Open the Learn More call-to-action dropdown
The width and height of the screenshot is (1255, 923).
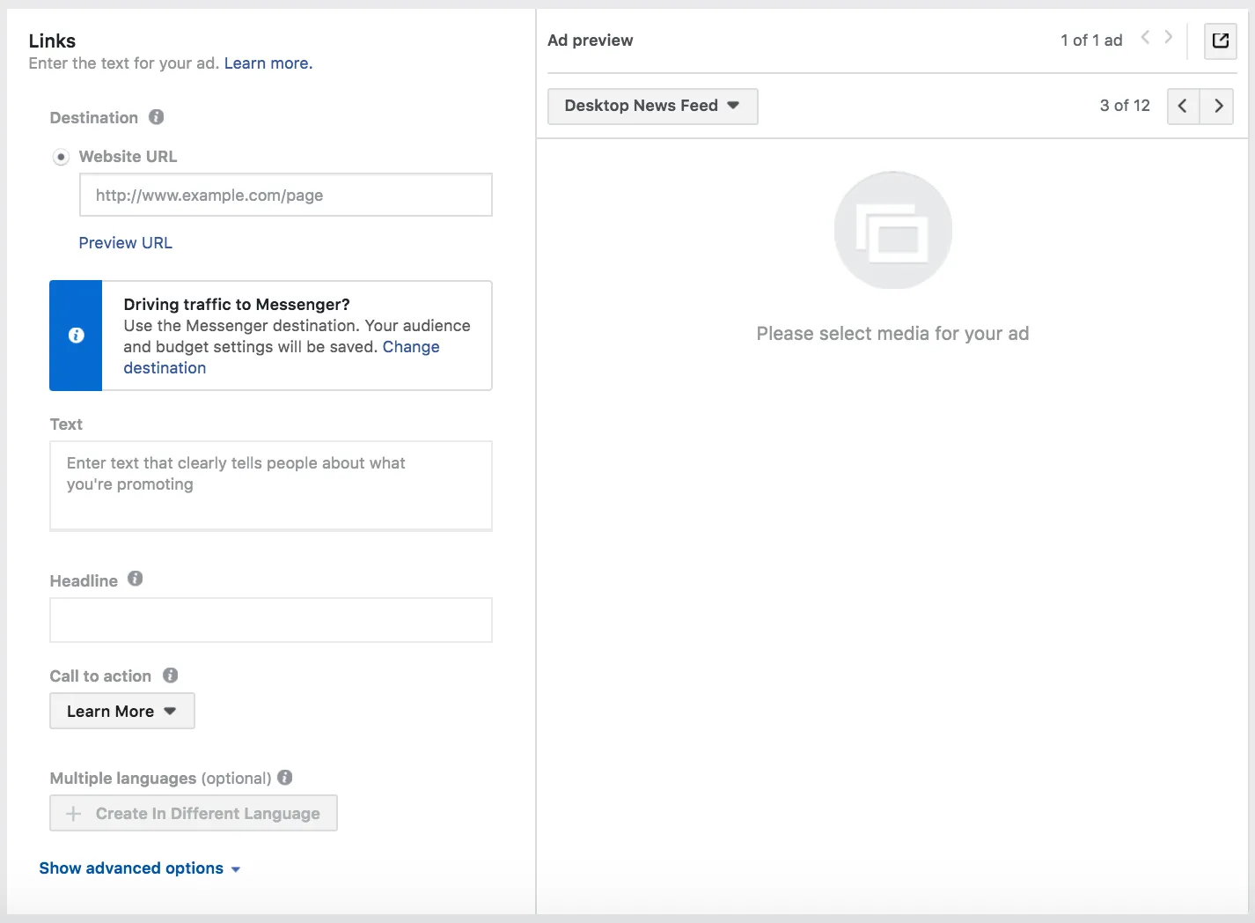[x=121, y=712]
